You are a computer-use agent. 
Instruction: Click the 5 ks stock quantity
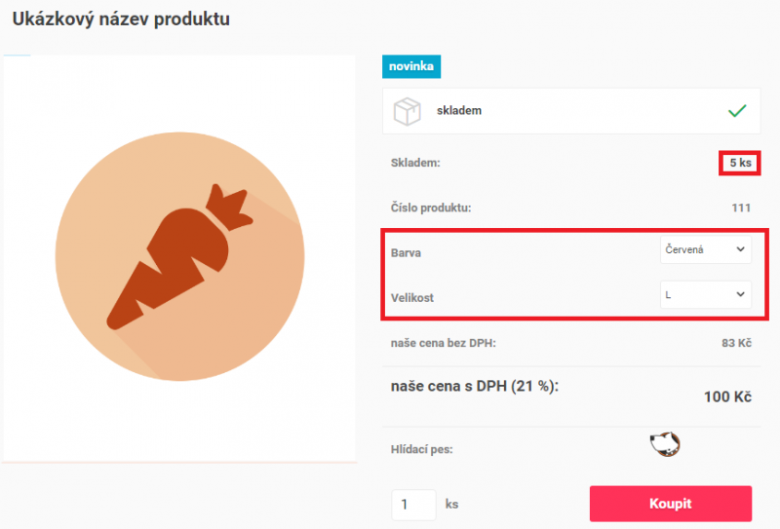pyautogui.click(x=740, y=163)
